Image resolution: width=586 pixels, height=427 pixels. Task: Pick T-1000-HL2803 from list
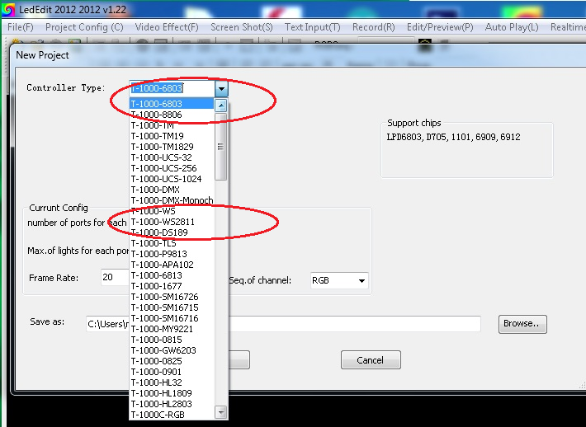172,404
